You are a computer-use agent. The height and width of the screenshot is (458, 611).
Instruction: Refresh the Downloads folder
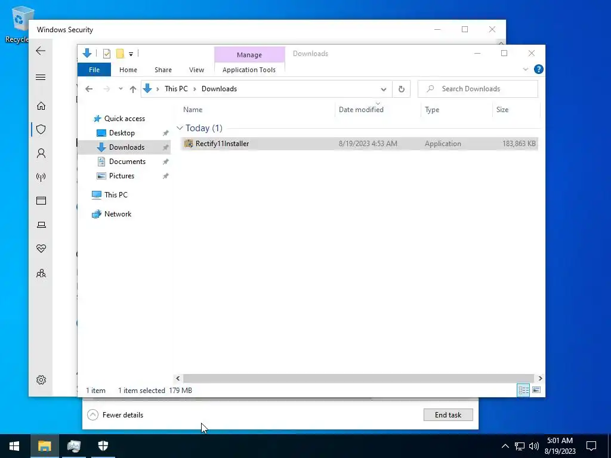coord(402,89)
